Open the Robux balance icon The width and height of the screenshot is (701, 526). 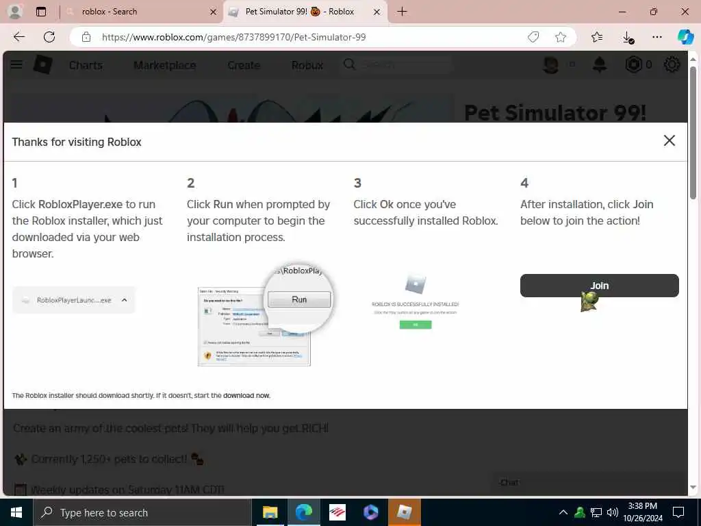coord(633,65)
